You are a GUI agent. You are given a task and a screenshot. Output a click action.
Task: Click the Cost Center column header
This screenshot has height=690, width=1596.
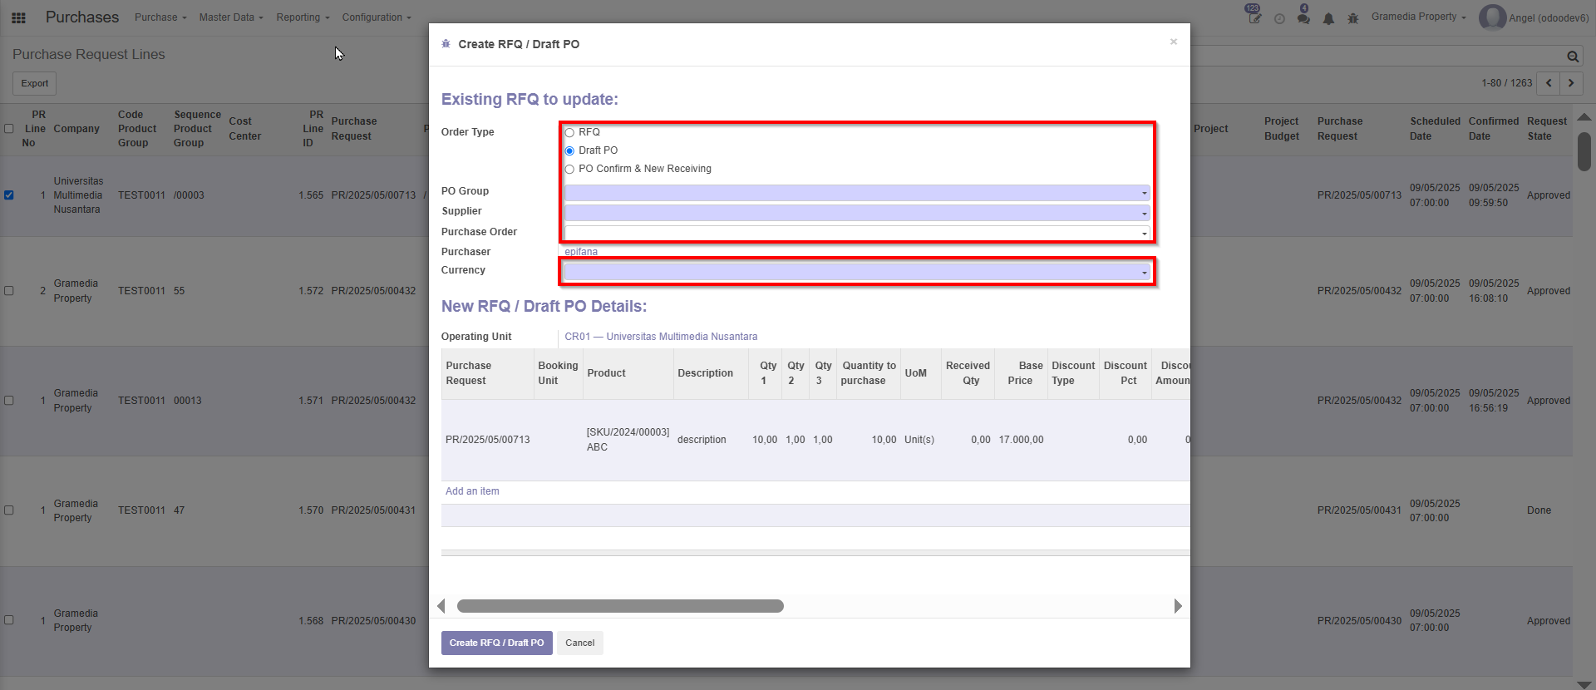tap(245, 129)
